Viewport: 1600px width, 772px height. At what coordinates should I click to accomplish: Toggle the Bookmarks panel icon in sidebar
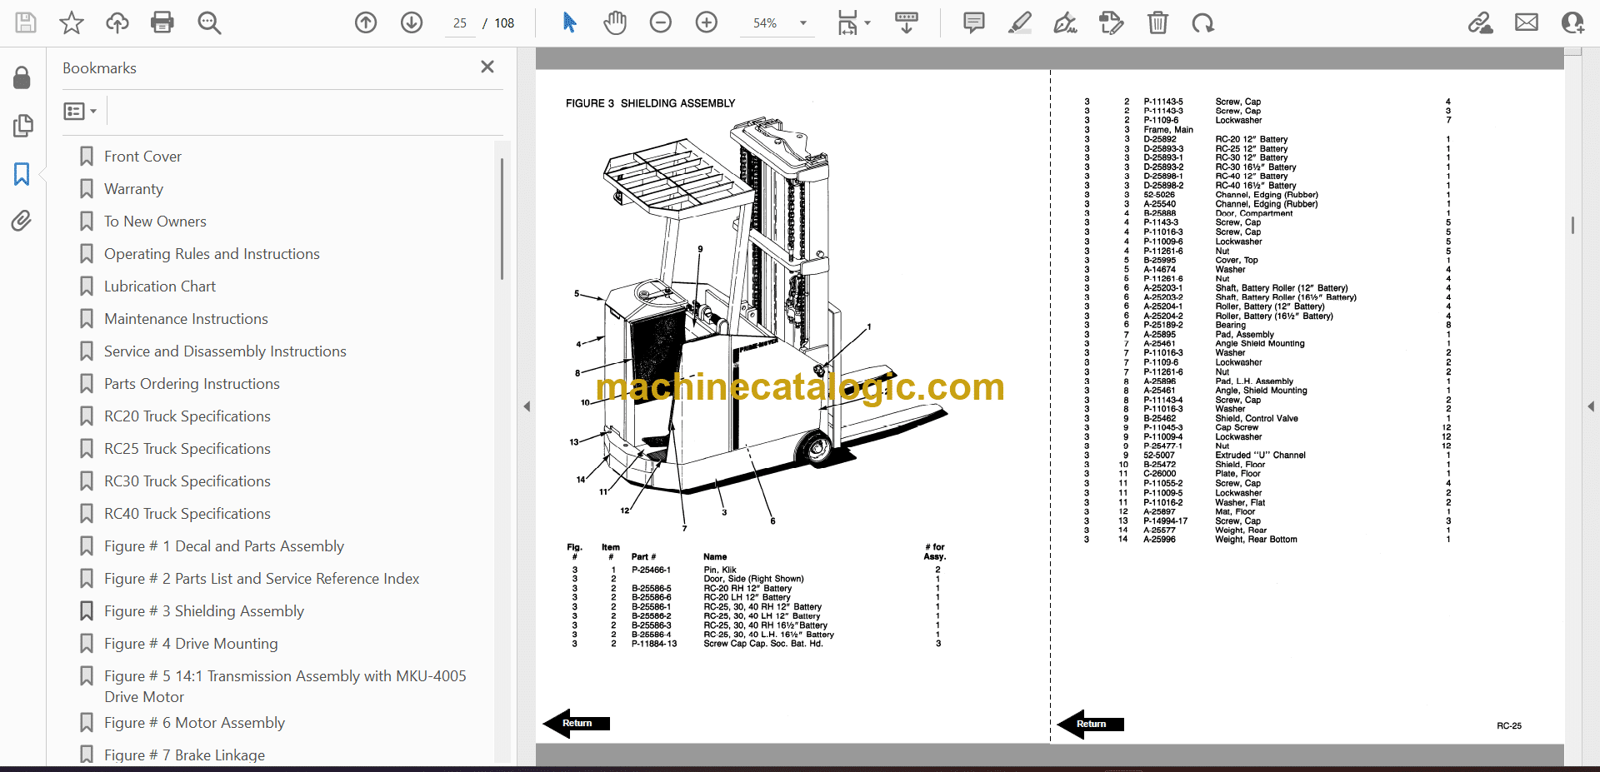point(22,173)
